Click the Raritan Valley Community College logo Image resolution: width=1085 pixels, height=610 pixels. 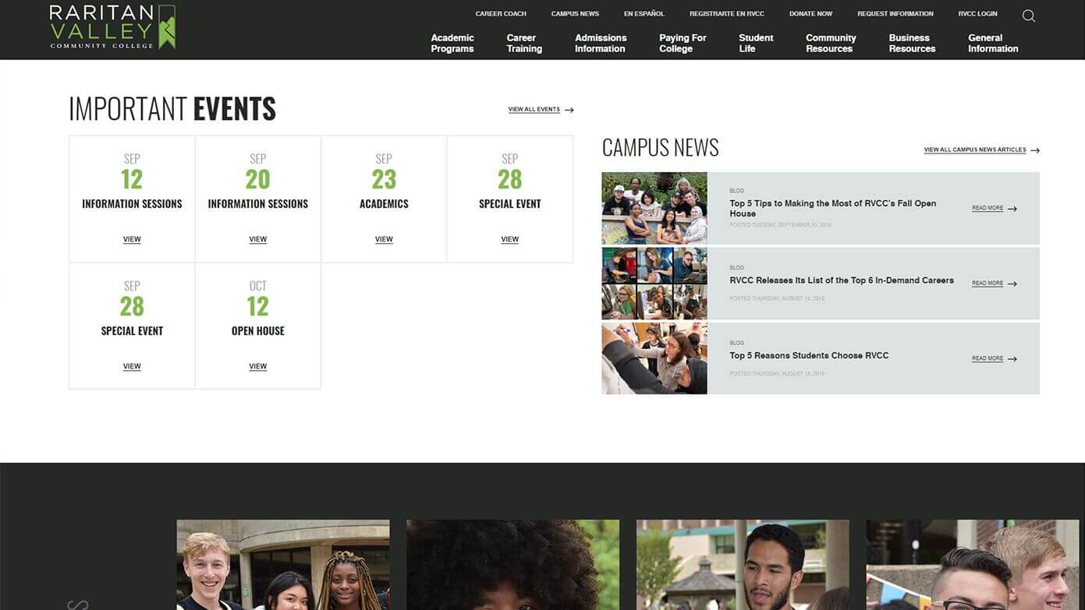112,27
